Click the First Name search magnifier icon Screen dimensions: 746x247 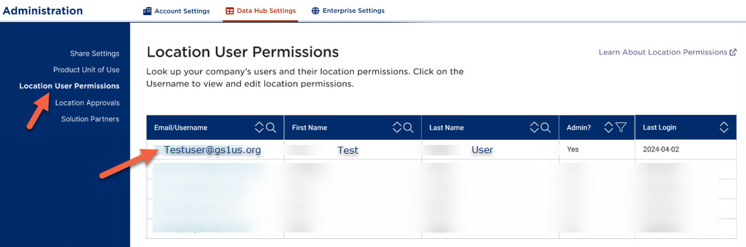coord(409,128)
